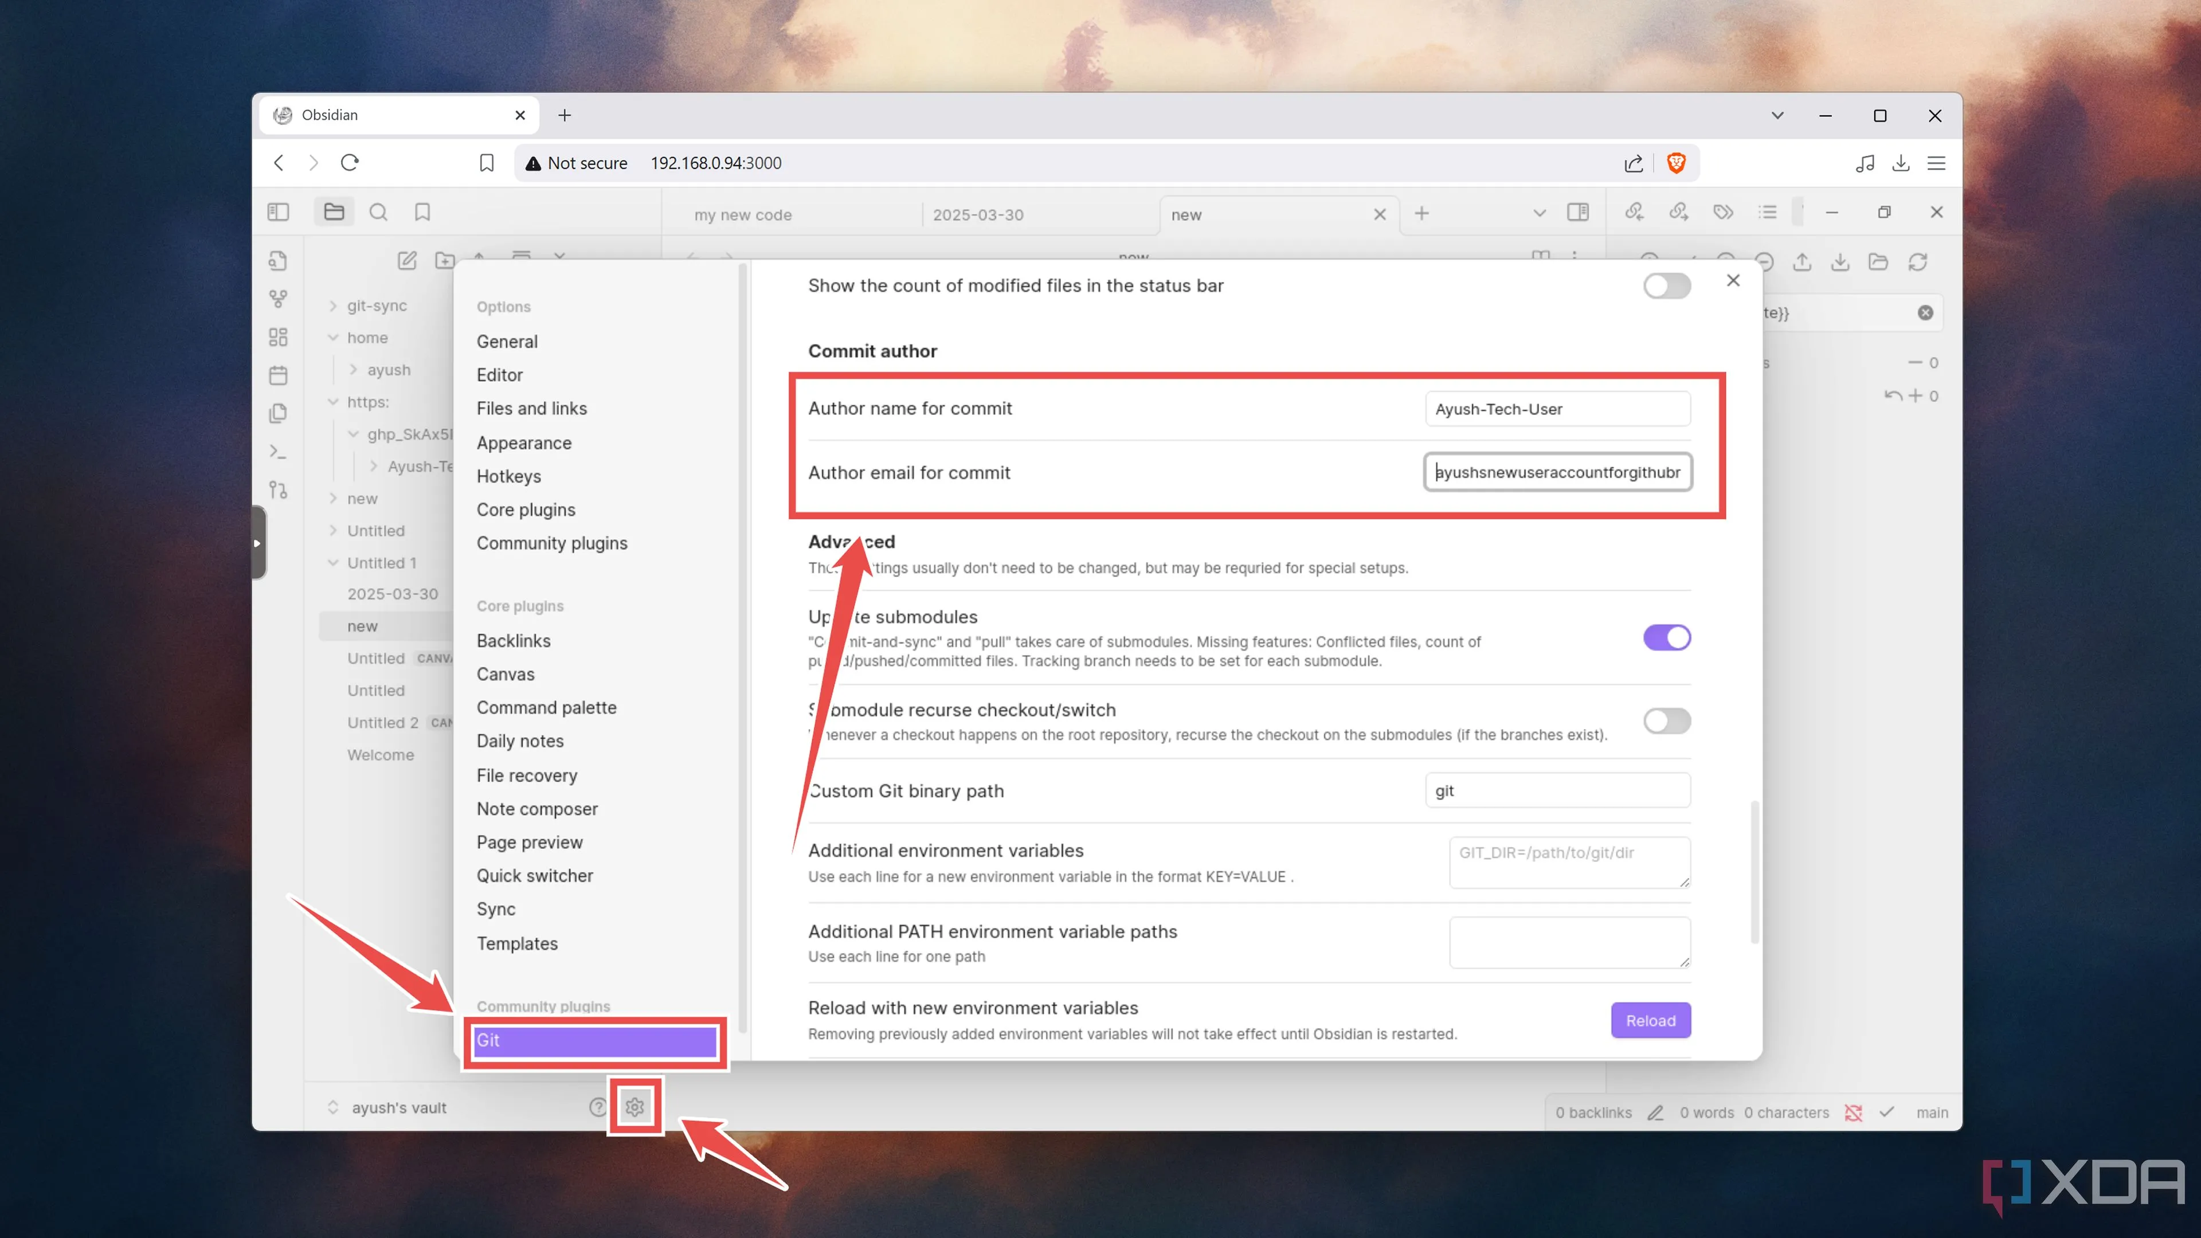Open browser tab search chevron
Viewport: 2201px width, 1238px height.
pyautogui.click(x=1777, y=115)
